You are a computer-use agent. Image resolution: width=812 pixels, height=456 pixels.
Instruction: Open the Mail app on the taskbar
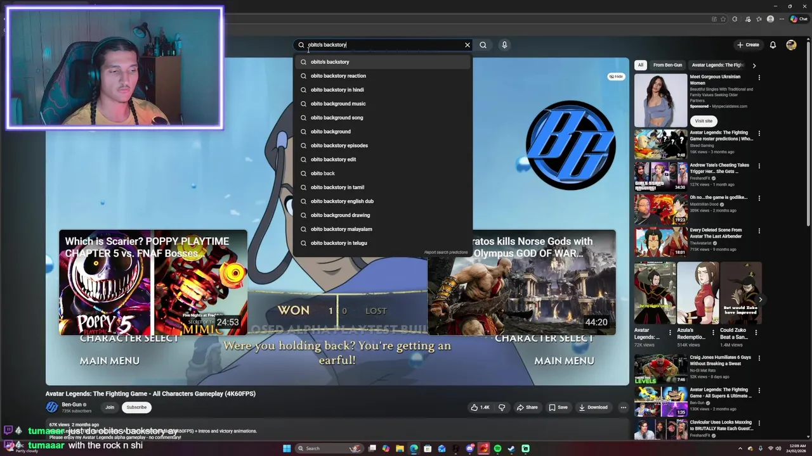coord(442,448)
